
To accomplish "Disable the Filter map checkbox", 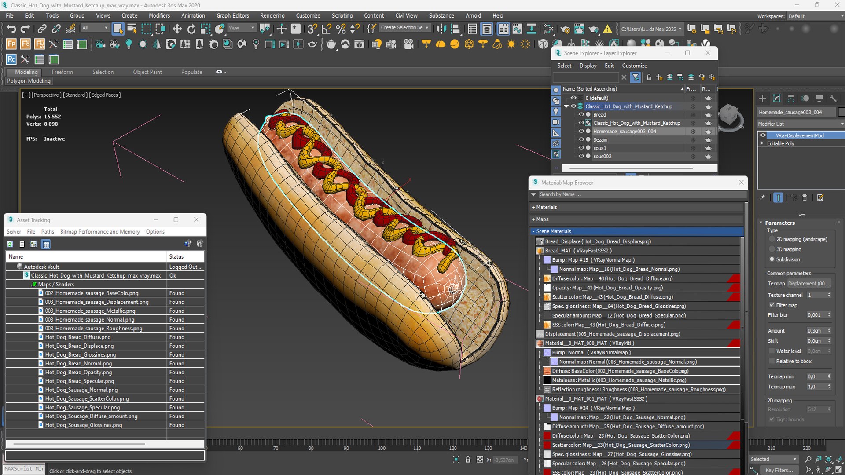I will coord(772,305).
